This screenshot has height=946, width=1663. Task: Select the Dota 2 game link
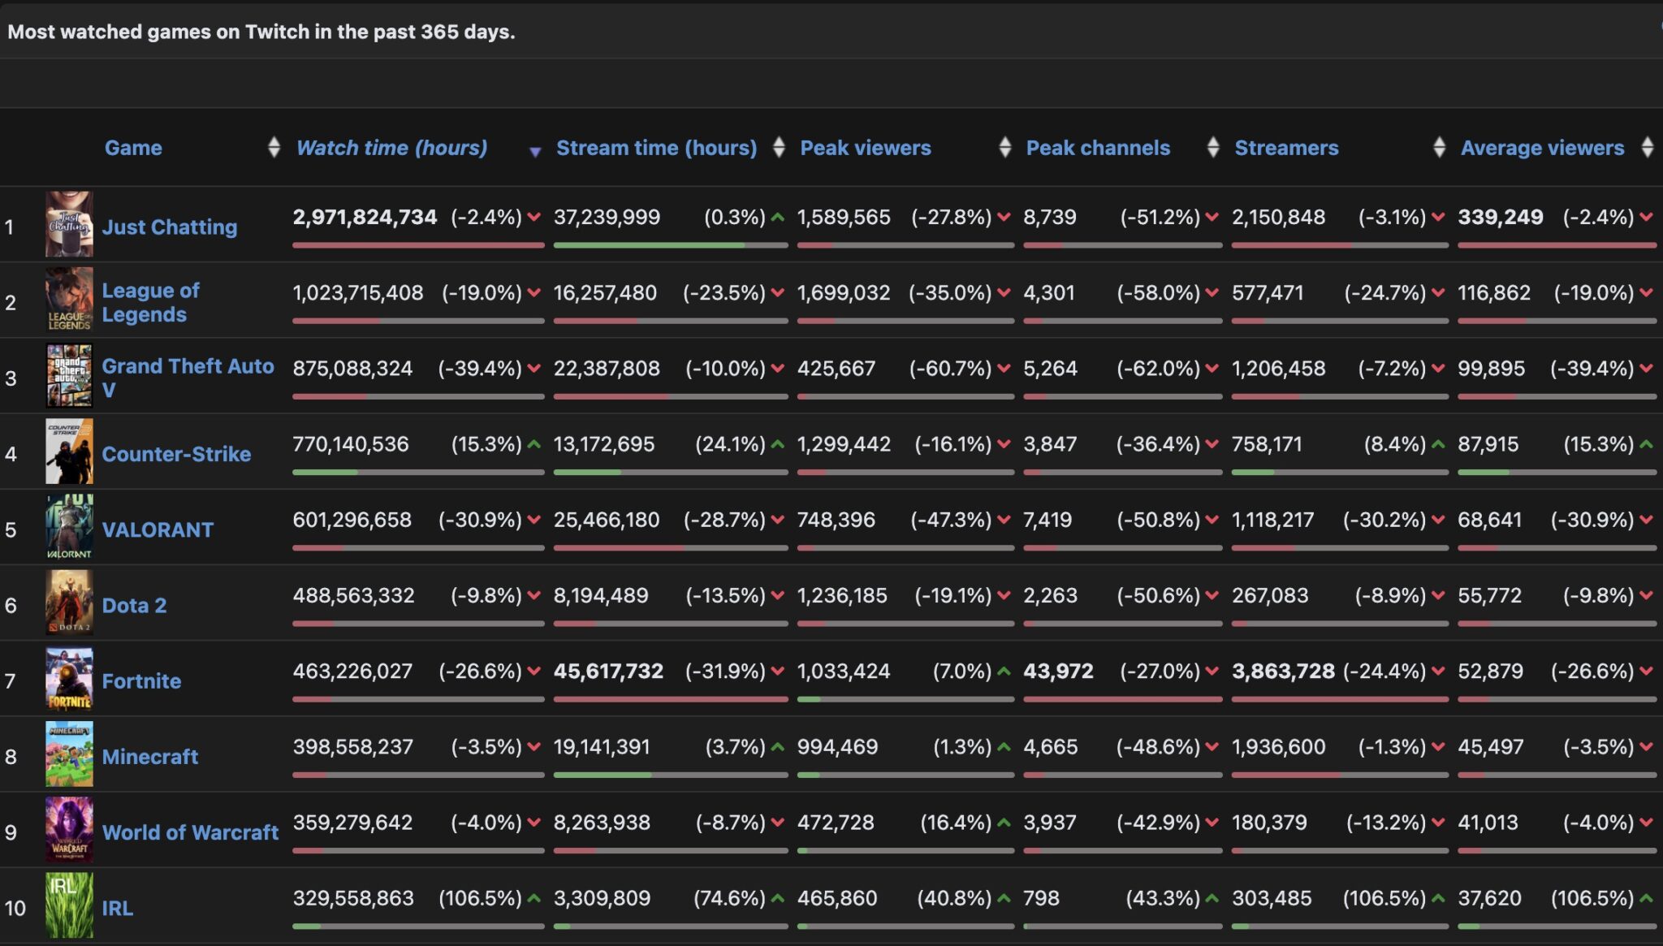(x=134, y=605)
